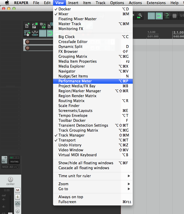
Task: Mute the mixer track with M button
Action: [18, 190]
